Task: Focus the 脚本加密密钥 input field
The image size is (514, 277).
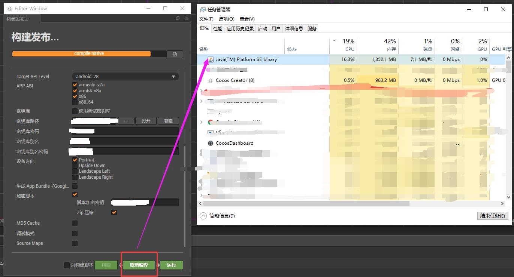Action: [145, 203]
